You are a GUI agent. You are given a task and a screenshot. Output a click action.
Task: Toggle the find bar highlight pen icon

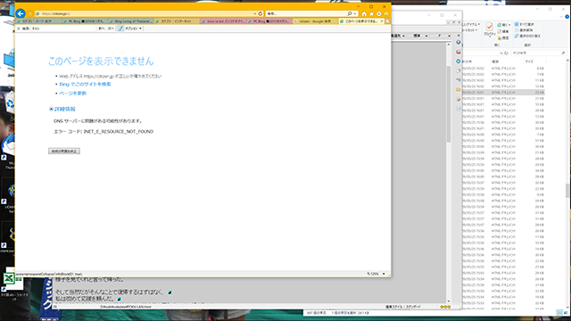120,29
